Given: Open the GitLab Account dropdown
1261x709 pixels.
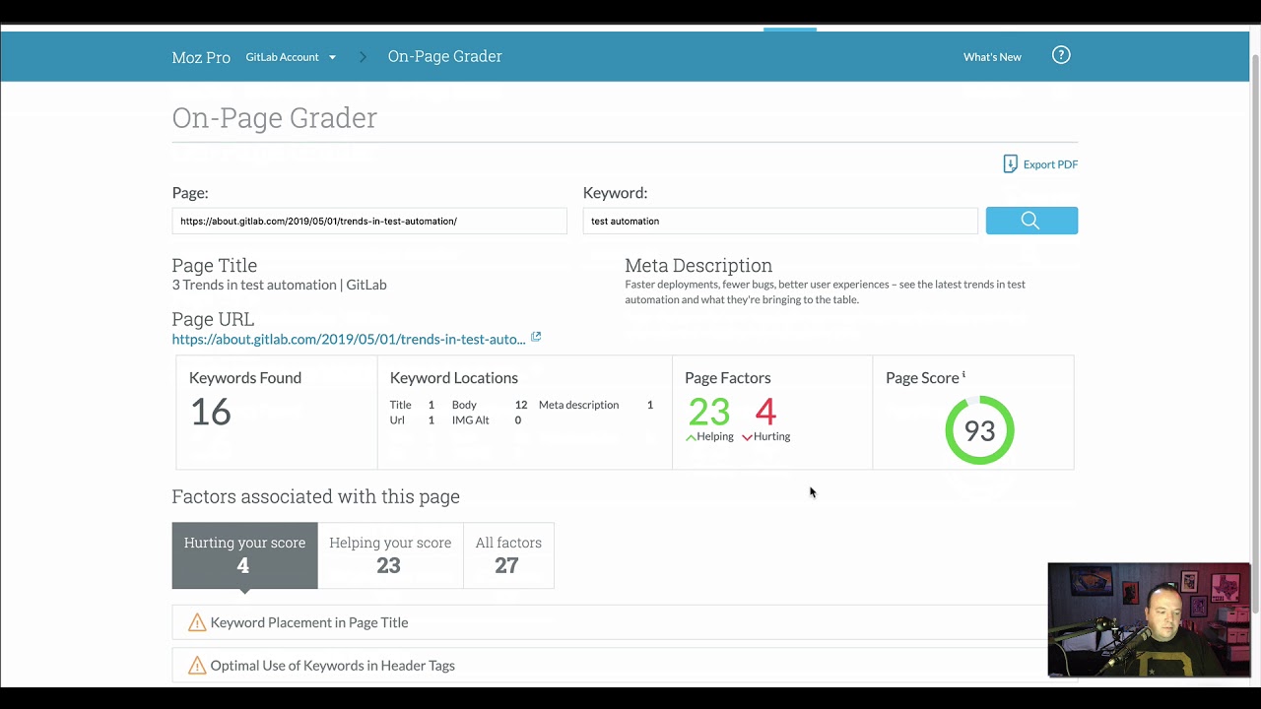Looking at the screenshot, I should click(x=291, y=56).
